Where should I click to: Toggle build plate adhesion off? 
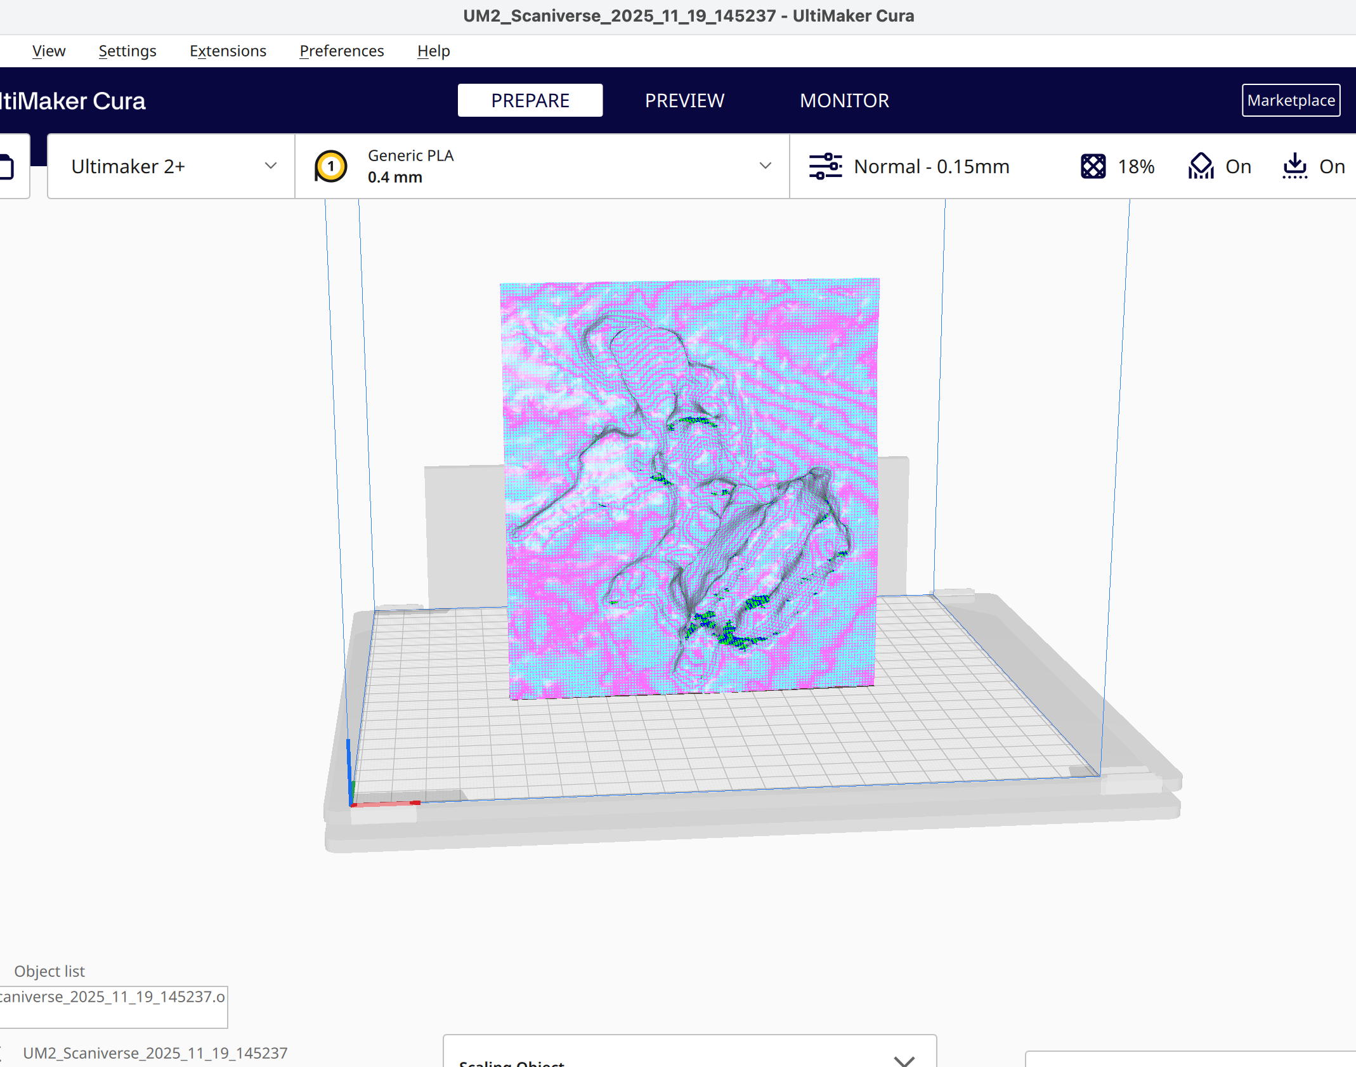point(1332,166)
